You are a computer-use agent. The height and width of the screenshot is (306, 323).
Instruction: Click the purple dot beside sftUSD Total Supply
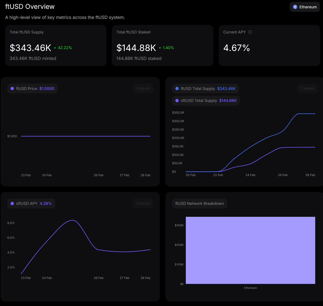pyautogui.click(x=177, y=101)
